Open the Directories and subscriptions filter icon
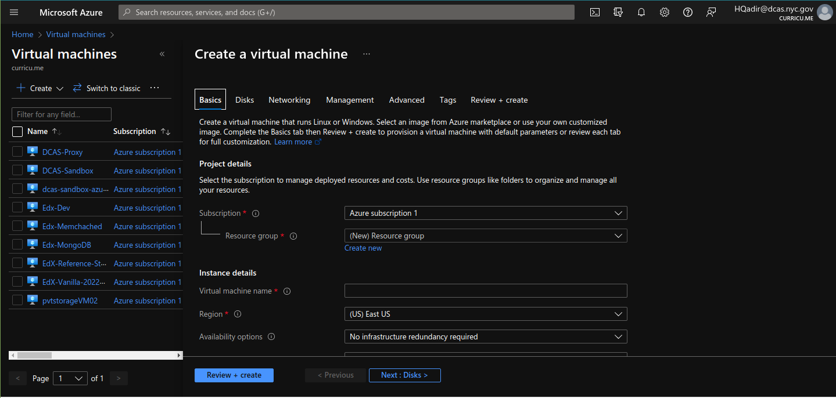The width and height of the screenshot is (836, 398). point(618,12)
